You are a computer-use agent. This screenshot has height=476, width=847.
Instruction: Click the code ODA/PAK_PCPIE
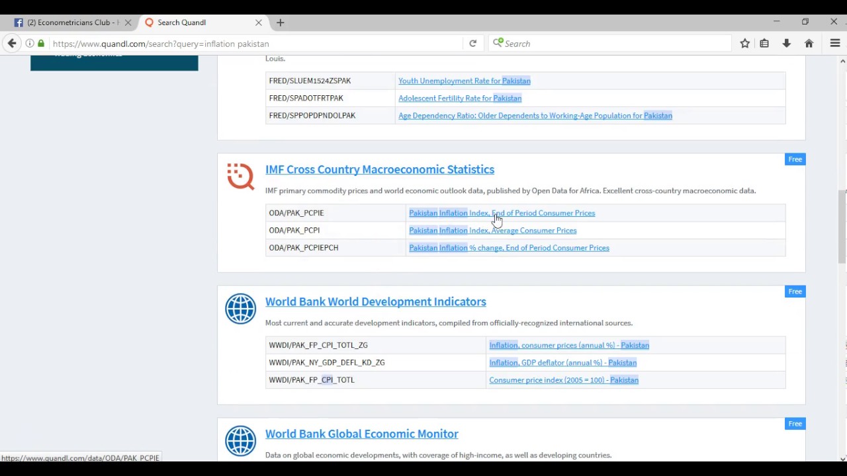pos(296,213)
